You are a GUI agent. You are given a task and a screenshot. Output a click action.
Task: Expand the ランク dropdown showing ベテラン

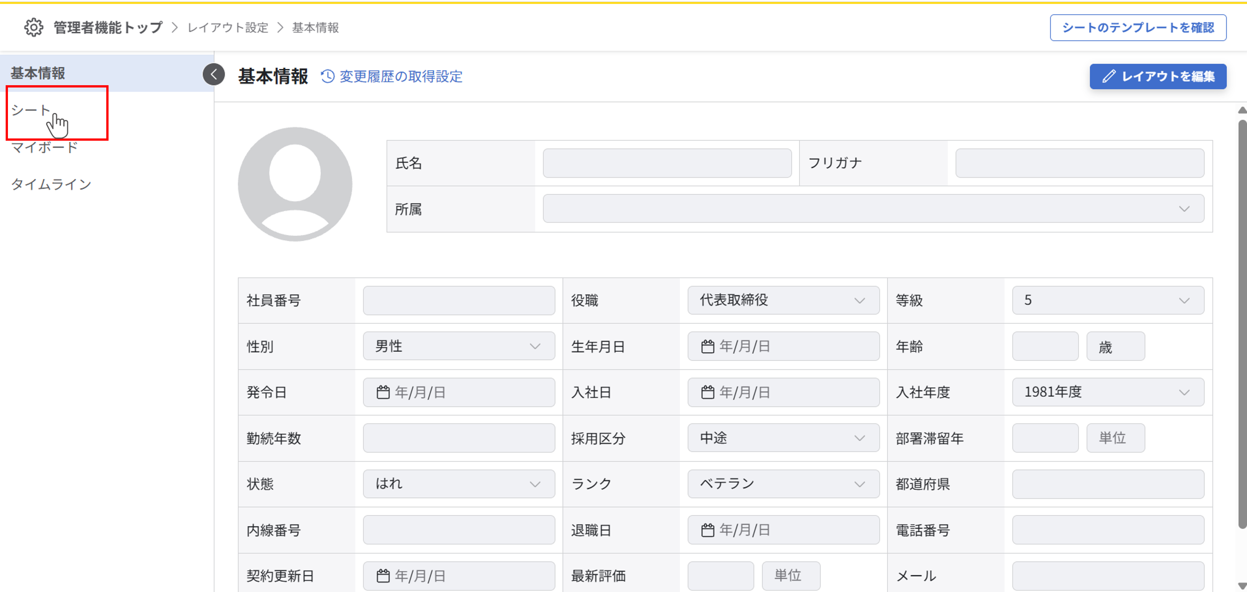[783, 484]
